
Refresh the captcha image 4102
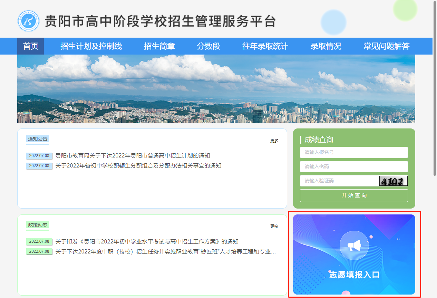point(394,181)
